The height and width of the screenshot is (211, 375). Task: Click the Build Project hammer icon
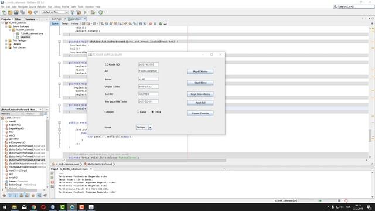click(73, 12)
